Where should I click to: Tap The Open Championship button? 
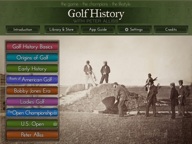(x=32, y=113)
